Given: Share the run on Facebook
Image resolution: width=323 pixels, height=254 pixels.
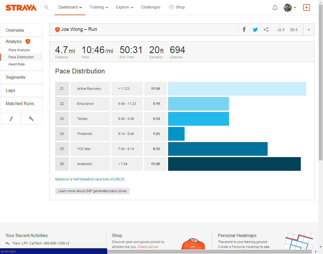Looking at the screenshot, I should pyautogui.click(x=244, y=30).
